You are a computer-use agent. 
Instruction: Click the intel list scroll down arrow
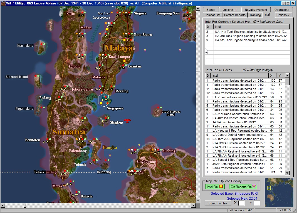287,173
